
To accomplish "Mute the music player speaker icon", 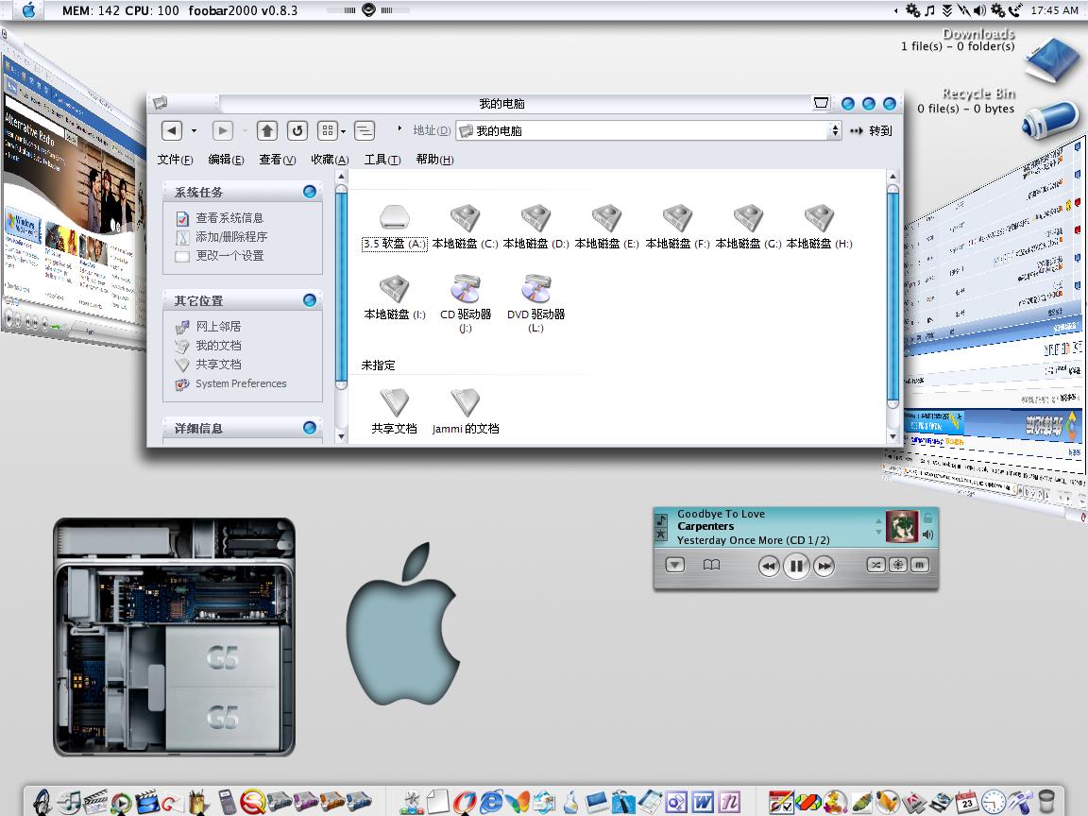I will click(927, 535).
